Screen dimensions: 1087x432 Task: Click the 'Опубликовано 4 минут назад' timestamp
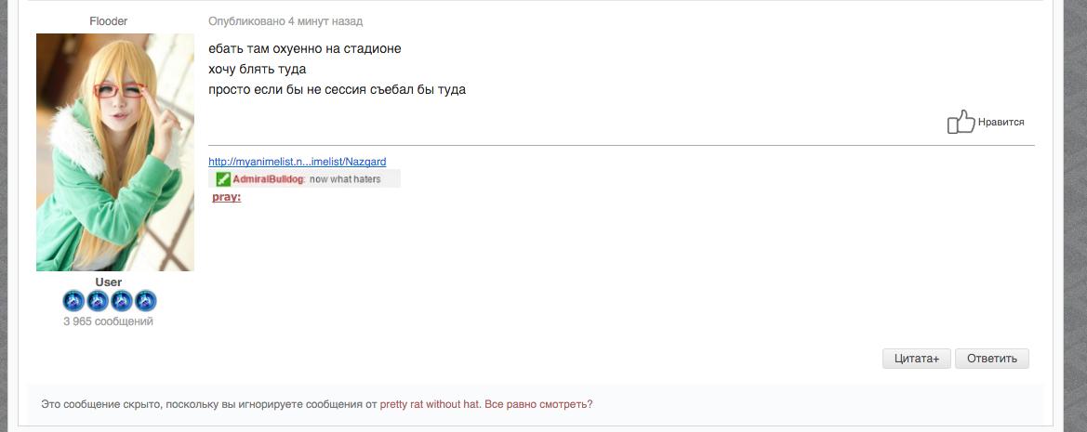(x=285, y=21)
